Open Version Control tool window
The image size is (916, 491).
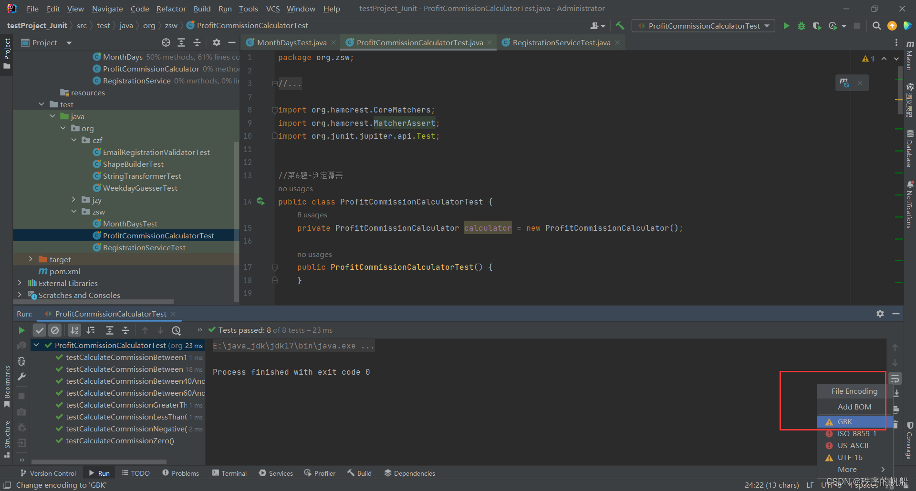click(48, 473)
